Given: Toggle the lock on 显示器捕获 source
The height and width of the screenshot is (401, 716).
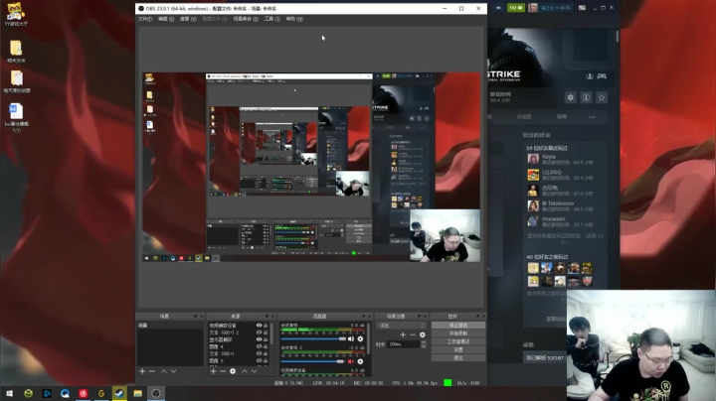Looking at the screenshot, I should coord(266,339).
